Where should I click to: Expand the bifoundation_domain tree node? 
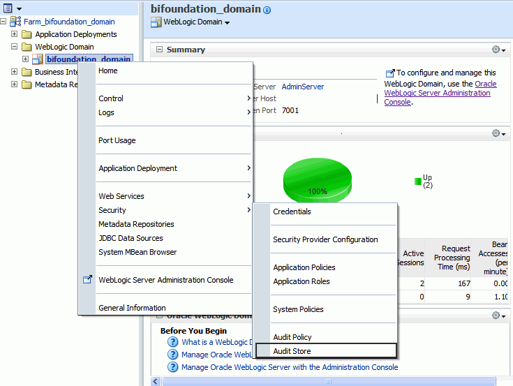[x=25, y=59]
